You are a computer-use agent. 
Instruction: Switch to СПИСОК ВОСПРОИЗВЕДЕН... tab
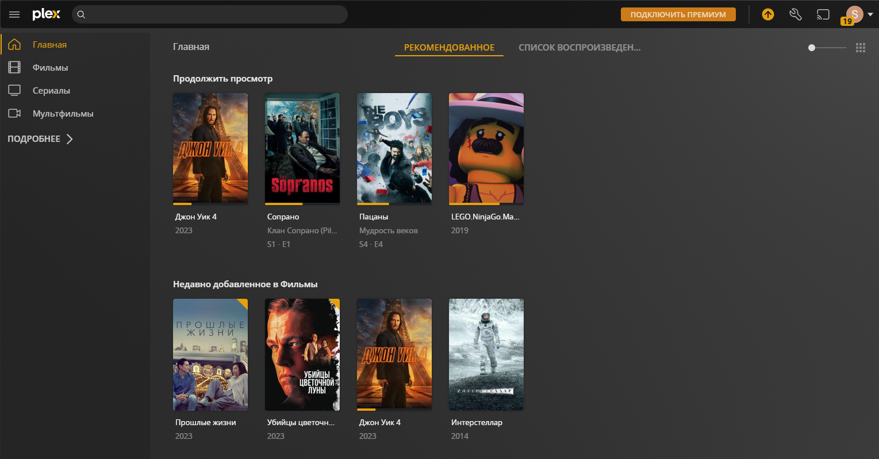pos(579,48)
